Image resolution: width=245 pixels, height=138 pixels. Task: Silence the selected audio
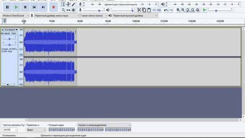(159, 10)
